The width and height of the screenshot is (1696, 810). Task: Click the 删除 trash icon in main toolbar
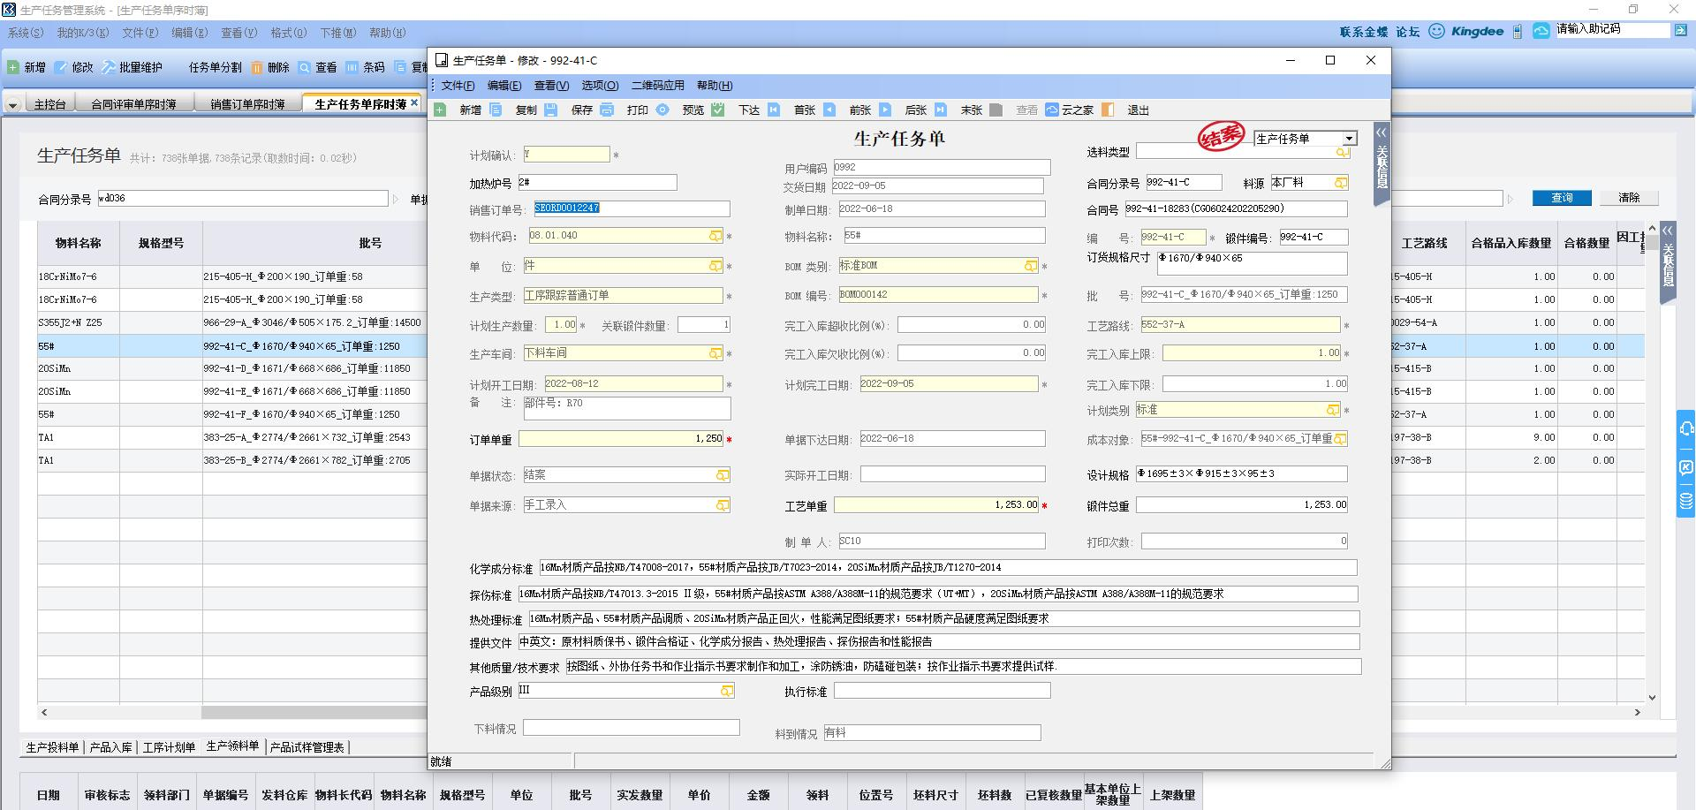257,67
